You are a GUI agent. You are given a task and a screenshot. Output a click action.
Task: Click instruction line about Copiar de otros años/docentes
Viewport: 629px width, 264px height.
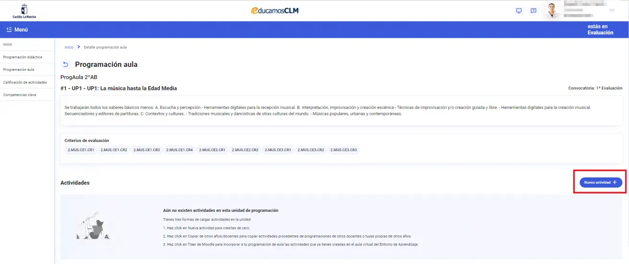tap(287, 236)
